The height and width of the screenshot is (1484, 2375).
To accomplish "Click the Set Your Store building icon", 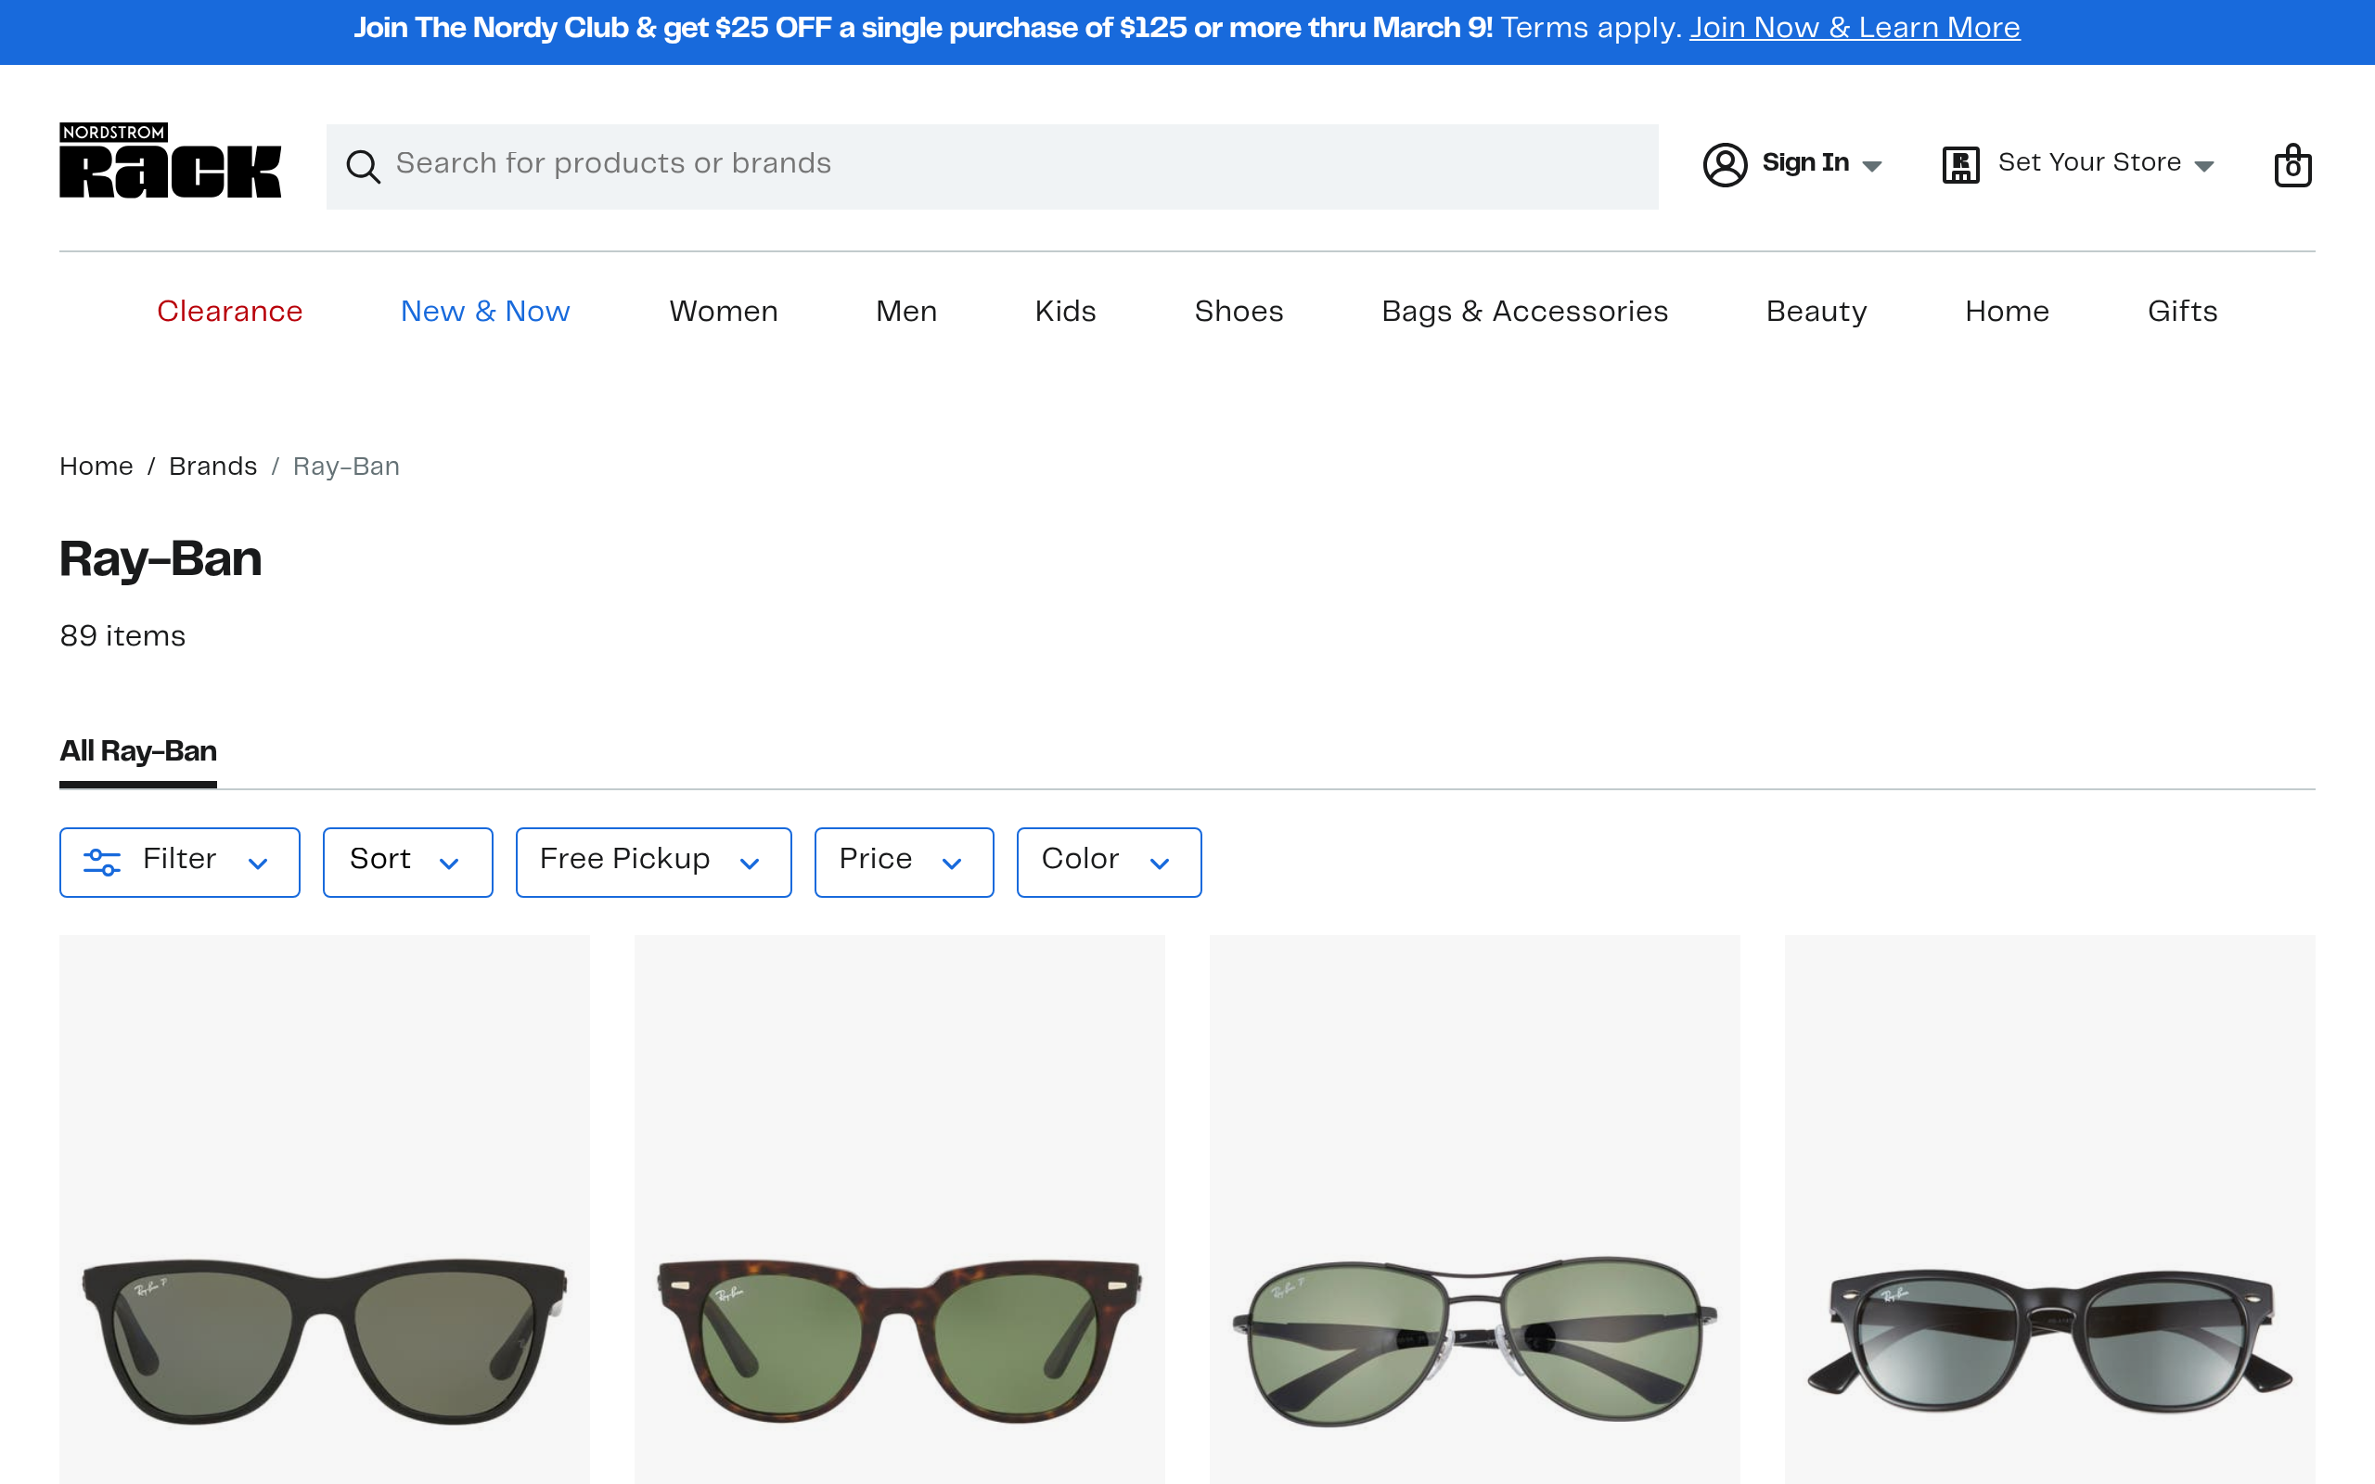I will 1960,164.
